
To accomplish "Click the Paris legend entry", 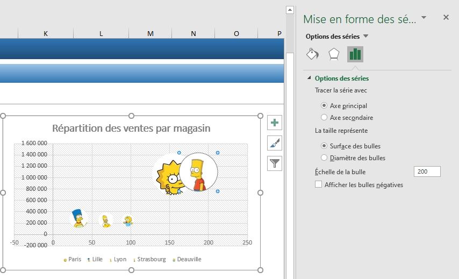I will tap(73, 260).
